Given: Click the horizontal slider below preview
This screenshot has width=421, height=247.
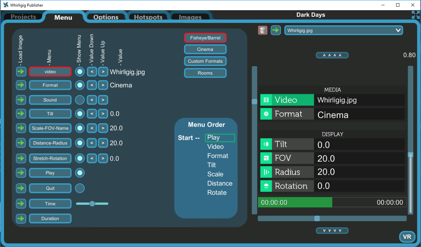Looking at the screenshot, I should (x=332, y=218).
